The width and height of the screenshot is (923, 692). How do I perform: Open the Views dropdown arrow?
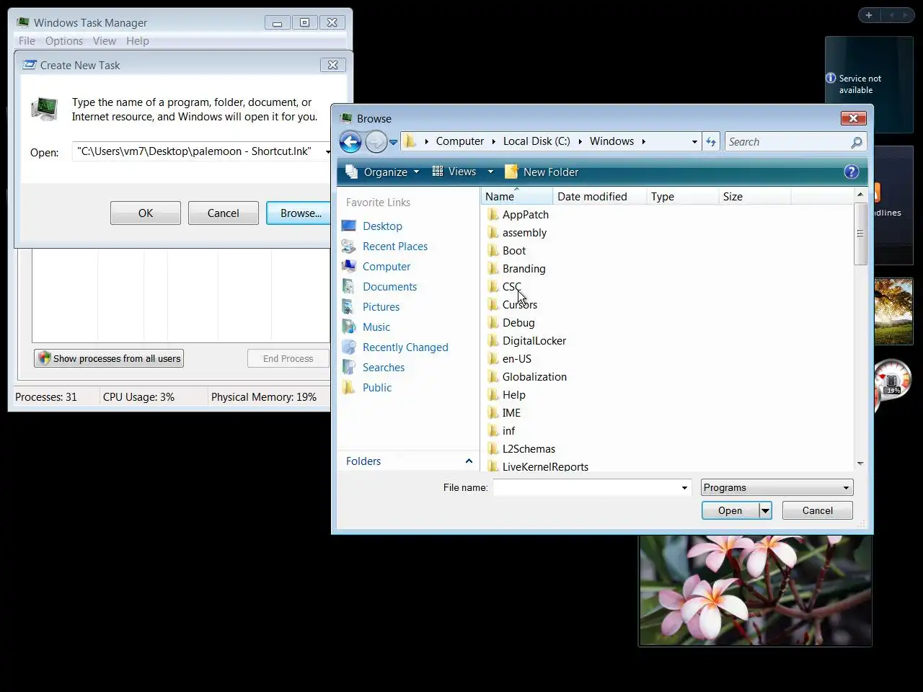tap(490, 172)
